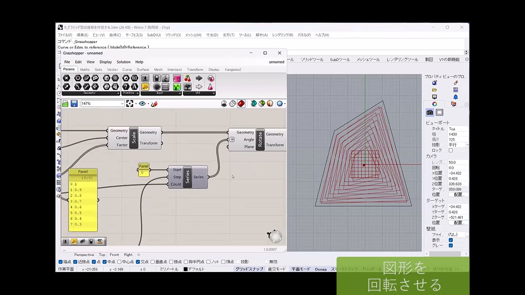Enable 中心点 osnap checkbox

tap(119, 262)
